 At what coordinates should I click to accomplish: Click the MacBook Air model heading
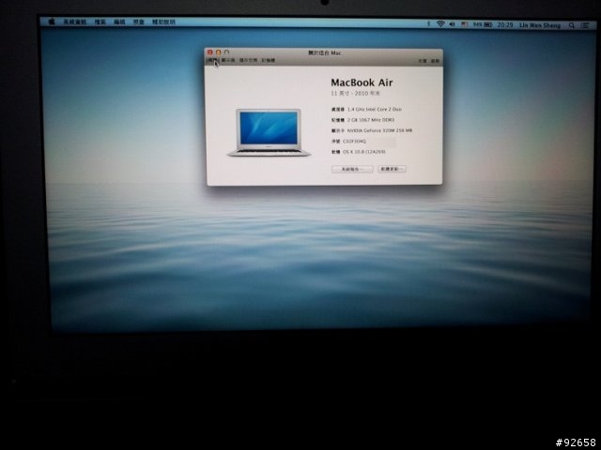pyautogui.click(x=362, y=82)
